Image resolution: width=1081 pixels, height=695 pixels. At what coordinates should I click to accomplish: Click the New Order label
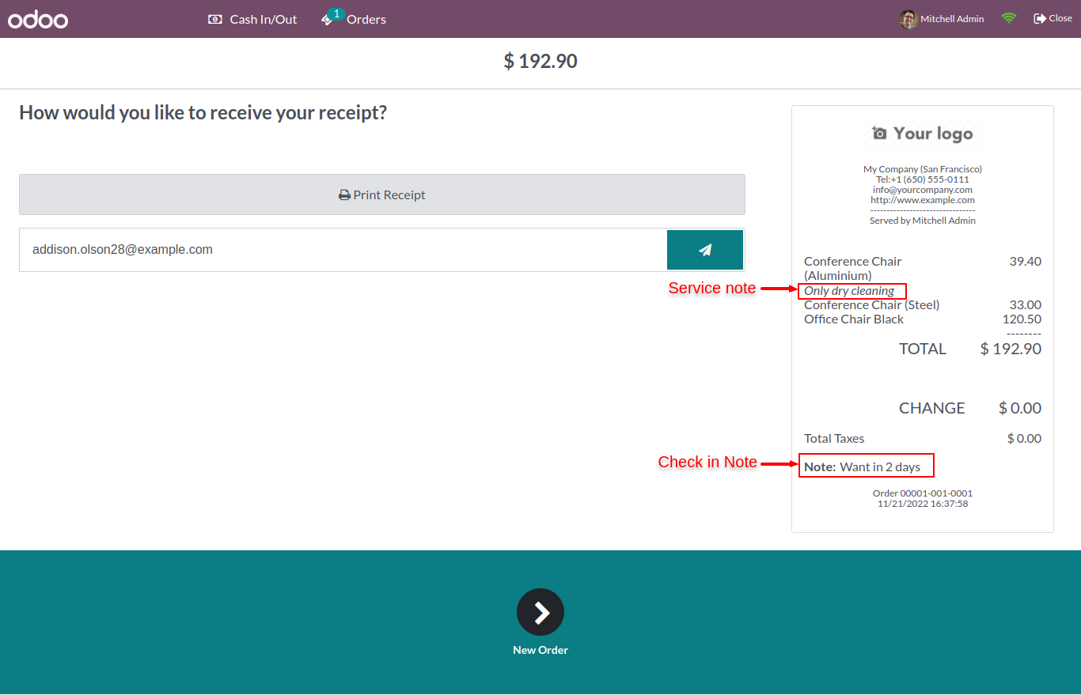pos(540,650)
